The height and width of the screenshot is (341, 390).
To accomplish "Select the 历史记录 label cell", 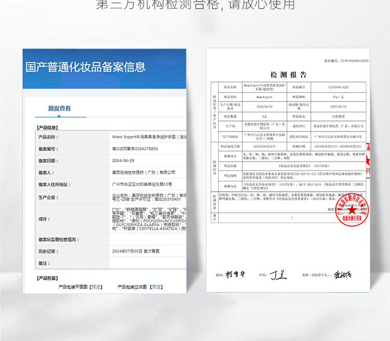I will [72, 251].
